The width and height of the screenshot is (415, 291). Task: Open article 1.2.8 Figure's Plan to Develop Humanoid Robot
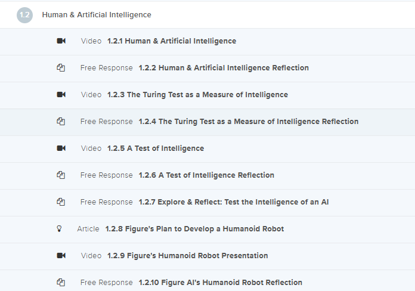pyautogui.click(x=194, y=229)
